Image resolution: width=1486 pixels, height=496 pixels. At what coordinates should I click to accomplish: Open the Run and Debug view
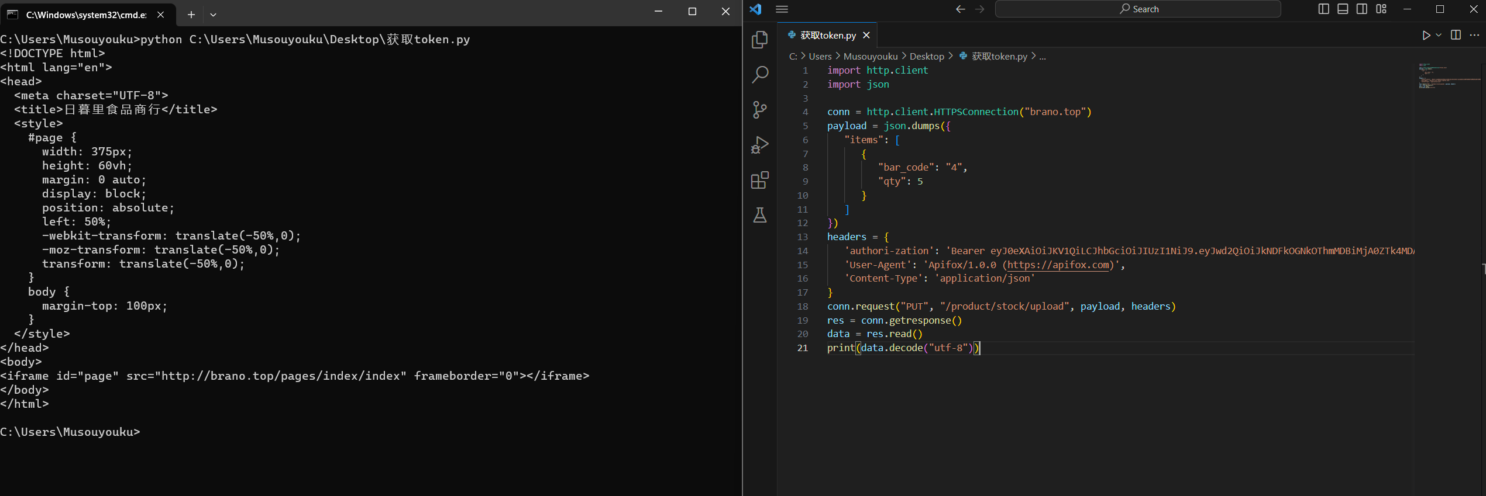coord(759,145)
